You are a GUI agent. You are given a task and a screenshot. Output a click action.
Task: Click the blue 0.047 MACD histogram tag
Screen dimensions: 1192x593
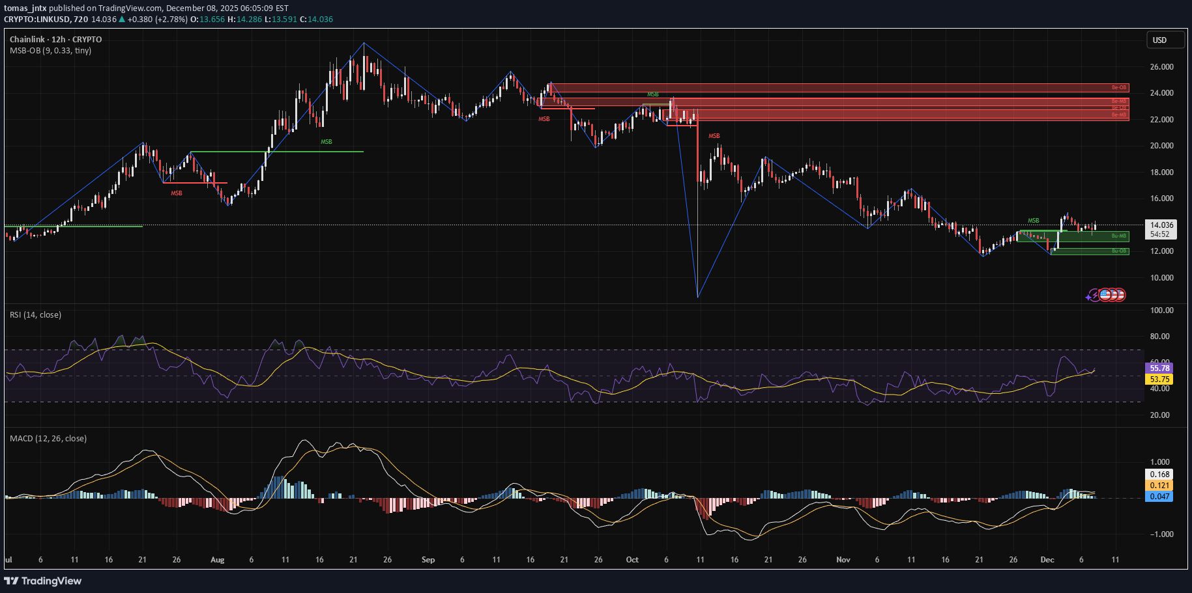pos(1159,497)
